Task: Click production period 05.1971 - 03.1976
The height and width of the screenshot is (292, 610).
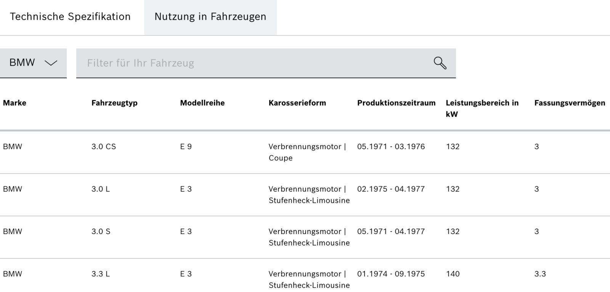Action: (391, 147)
